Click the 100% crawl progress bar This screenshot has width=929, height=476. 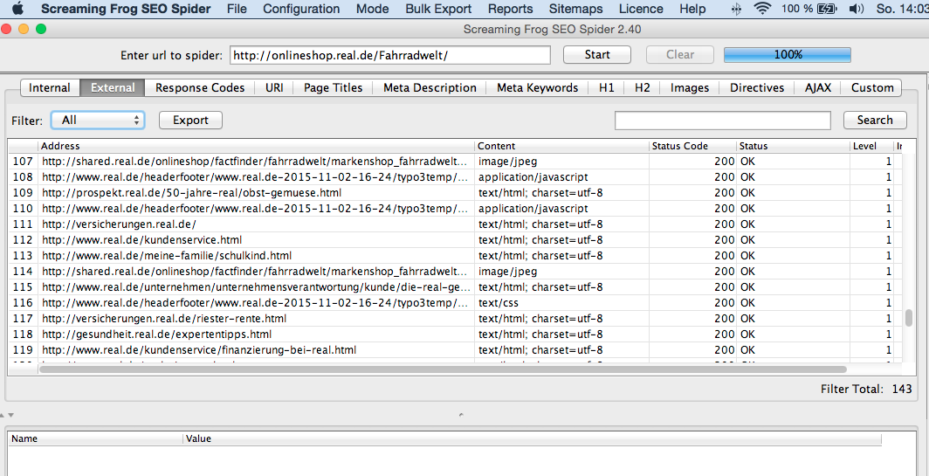click(x=788, y=54)
